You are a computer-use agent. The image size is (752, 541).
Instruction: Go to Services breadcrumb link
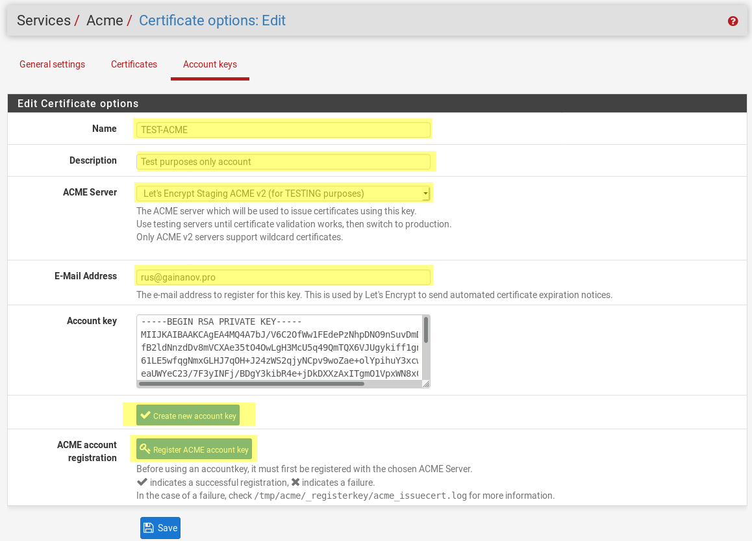coord(44,21)
